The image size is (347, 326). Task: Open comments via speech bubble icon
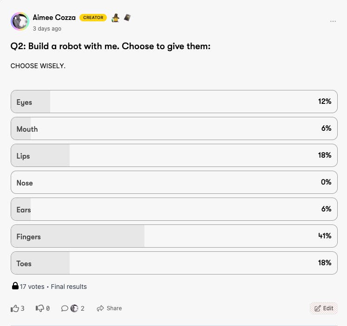click(x=65, y=308)
